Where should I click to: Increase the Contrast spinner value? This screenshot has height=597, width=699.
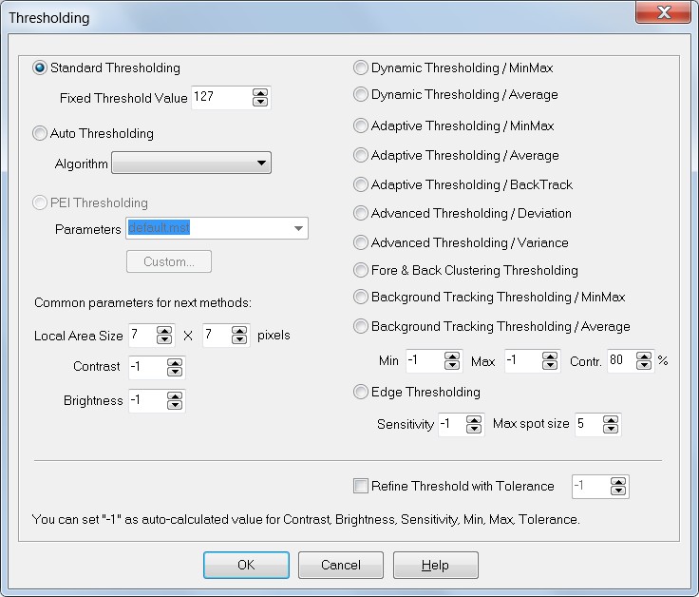175,363
